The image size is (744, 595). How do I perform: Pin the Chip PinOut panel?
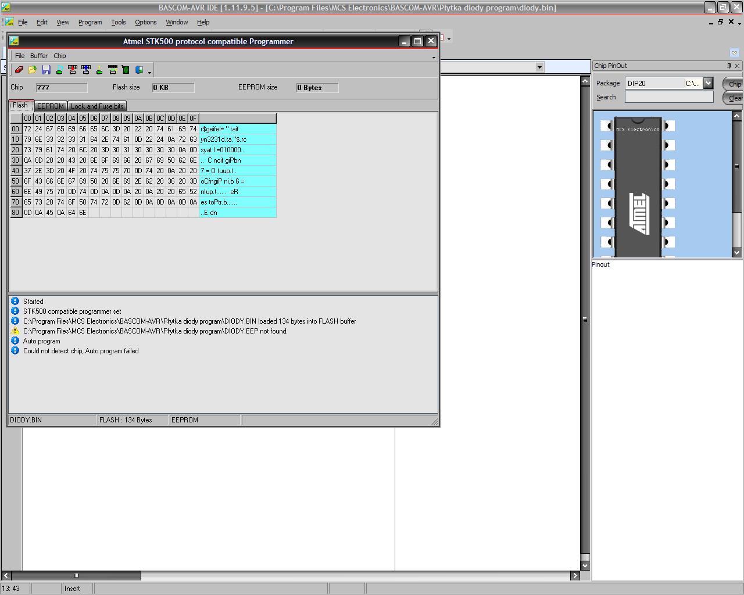pos(729,66)
